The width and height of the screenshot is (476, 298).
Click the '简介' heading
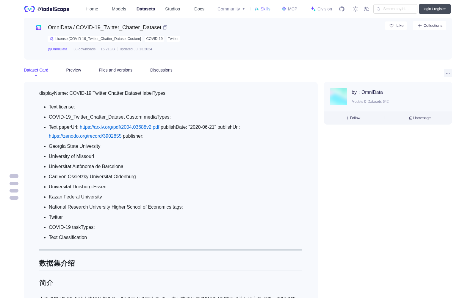[46, 283]
